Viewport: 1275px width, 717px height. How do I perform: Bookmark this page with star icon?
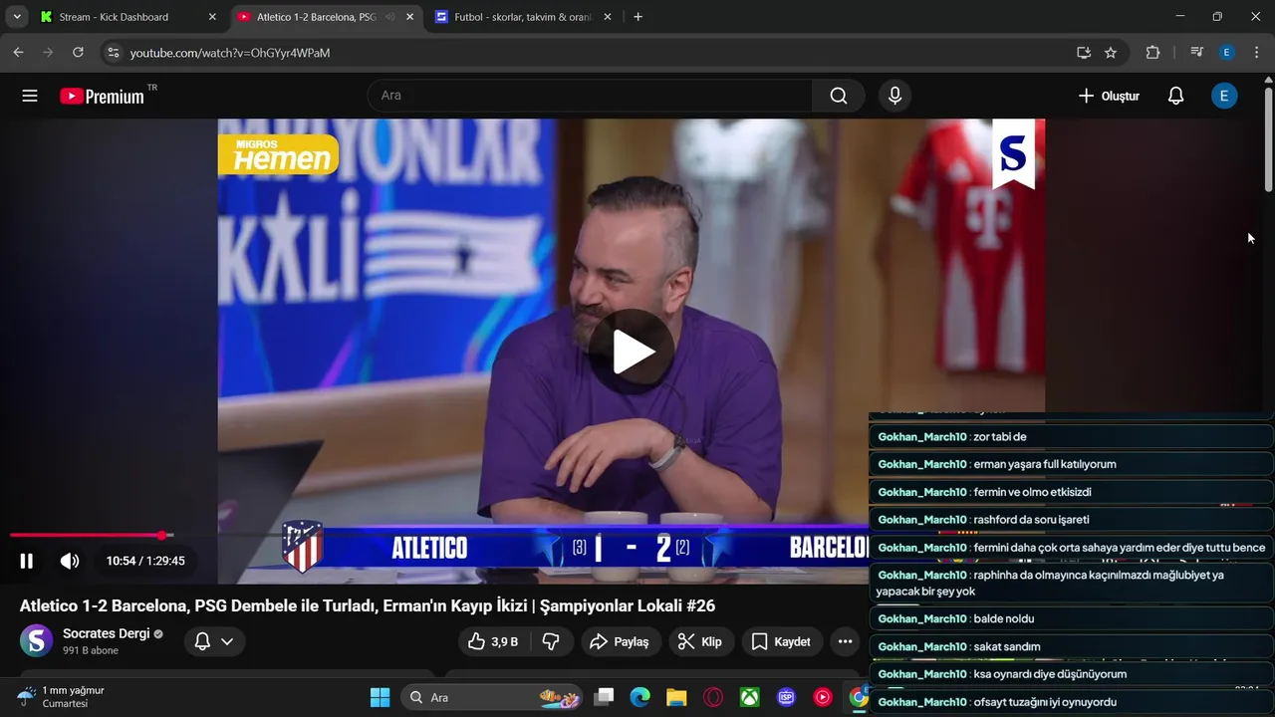[1111, 52]
